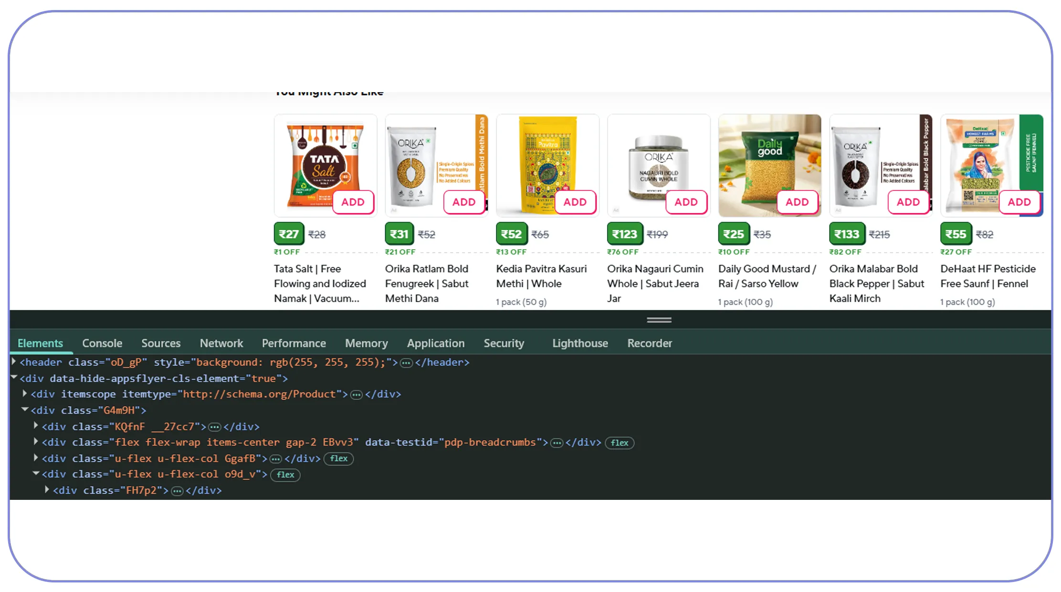This screenshot has height=592, width=1061.
Task: Add Orika Malabar Black Pepper to cart
Action: [908, 202]
